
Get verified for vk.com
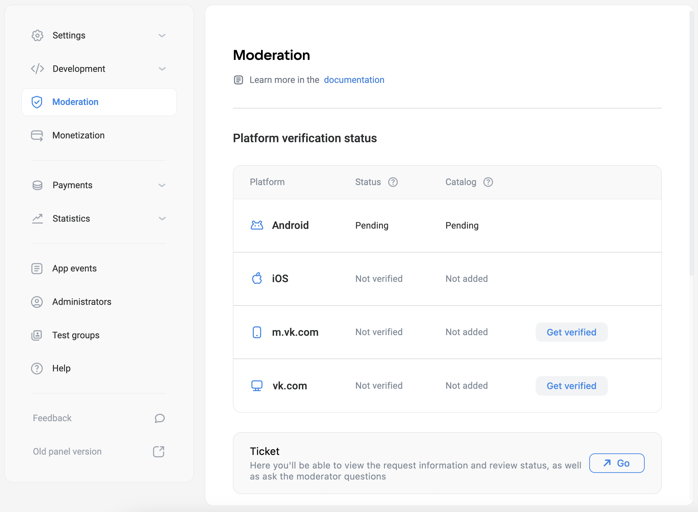click(x=571, y=386)
